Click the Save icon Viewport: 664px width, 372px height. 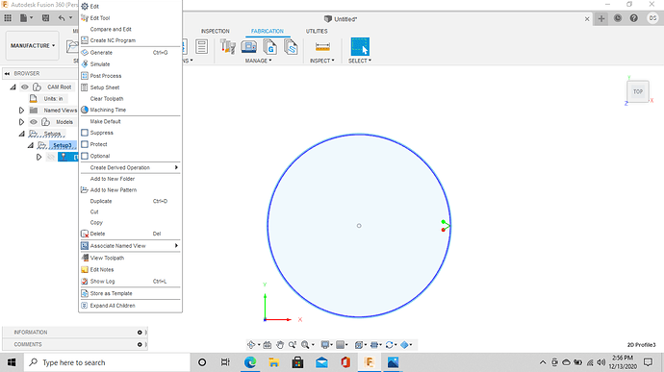pyautogui.click(x=46, y=18)
